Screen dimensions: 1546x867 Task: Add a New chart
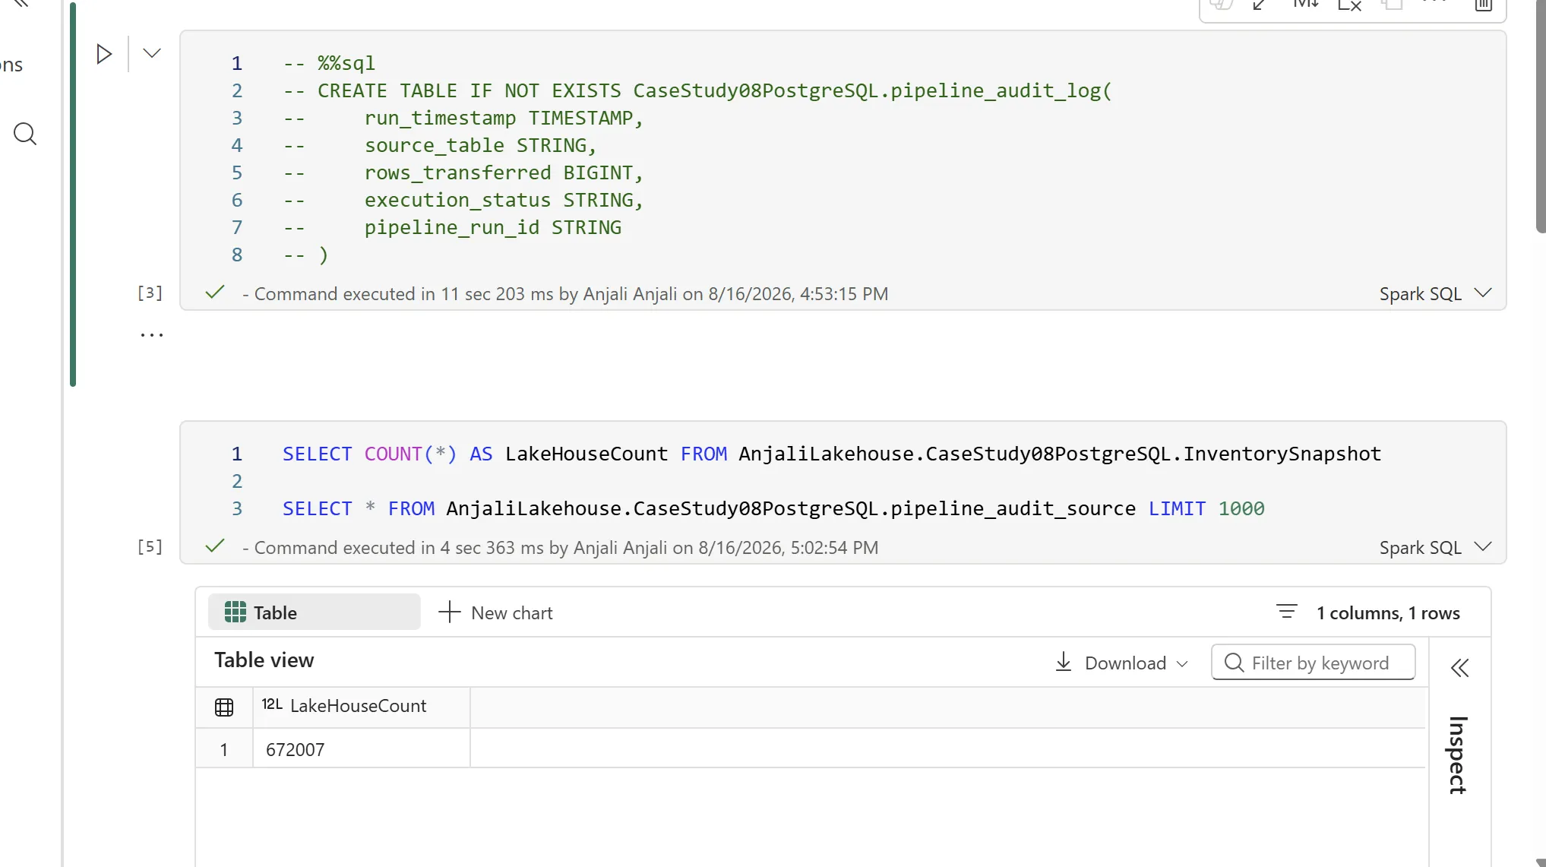495,612
